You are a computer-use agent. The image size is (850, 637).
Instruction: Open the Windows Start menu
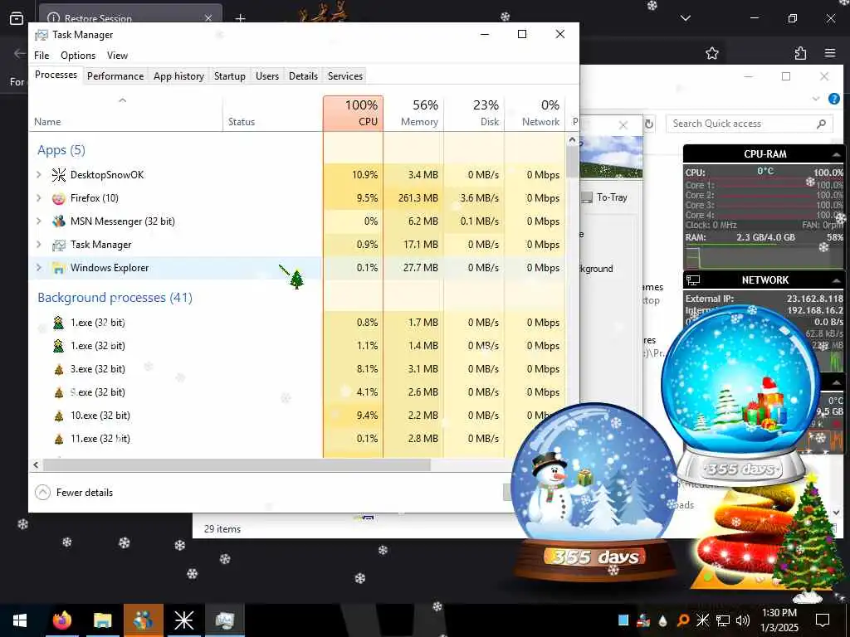point(20,620)
